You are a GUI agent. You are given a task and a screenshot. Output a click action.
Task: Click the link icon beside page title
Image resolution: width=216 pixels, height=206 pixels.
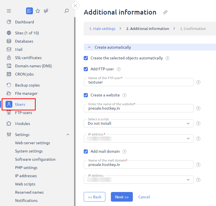(x=165, y=12)
